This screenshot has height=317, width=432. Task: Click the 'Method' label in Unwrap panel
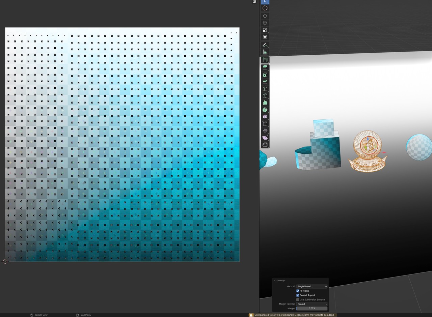click(x=291, y=286)
